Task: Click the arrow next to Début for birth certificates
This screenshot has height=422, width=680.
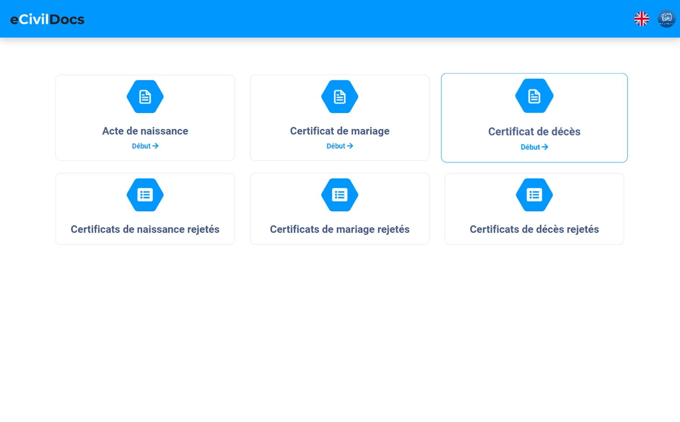Action: 155,146
